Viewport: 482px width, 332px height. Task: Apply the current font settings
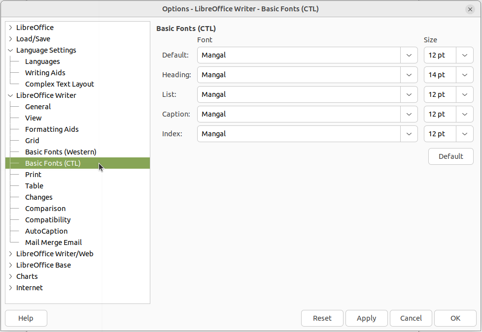coord(366,318)
